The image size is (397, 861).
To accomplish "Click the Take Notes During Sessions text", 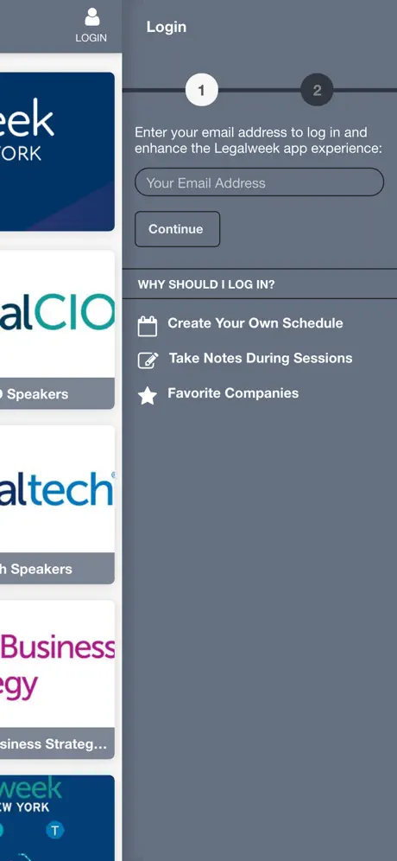I will click(261, 358).
